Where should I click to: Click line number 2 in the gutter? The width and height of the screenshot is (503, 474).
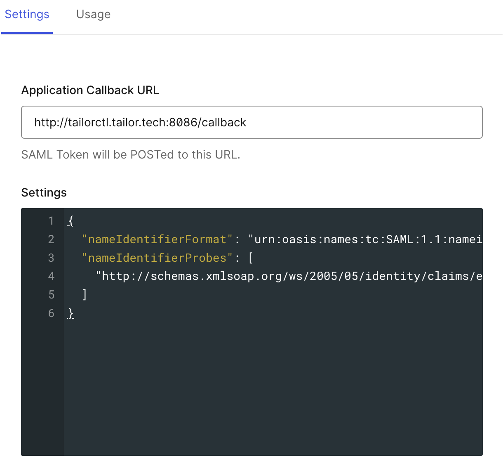coord(51,239)
